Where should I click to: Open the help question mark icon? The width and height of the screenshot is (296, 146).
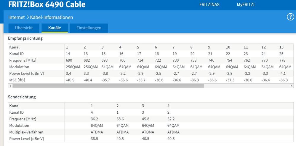click(291, 17)
